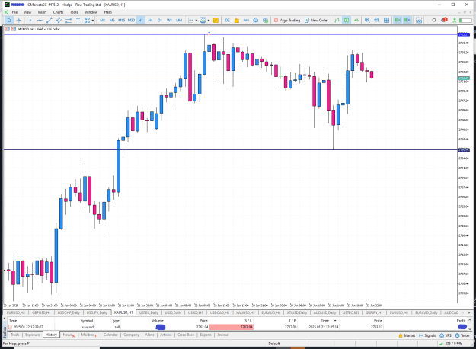476x349 pixels.
Task: Open the signals icon
Action: point(246,21)
